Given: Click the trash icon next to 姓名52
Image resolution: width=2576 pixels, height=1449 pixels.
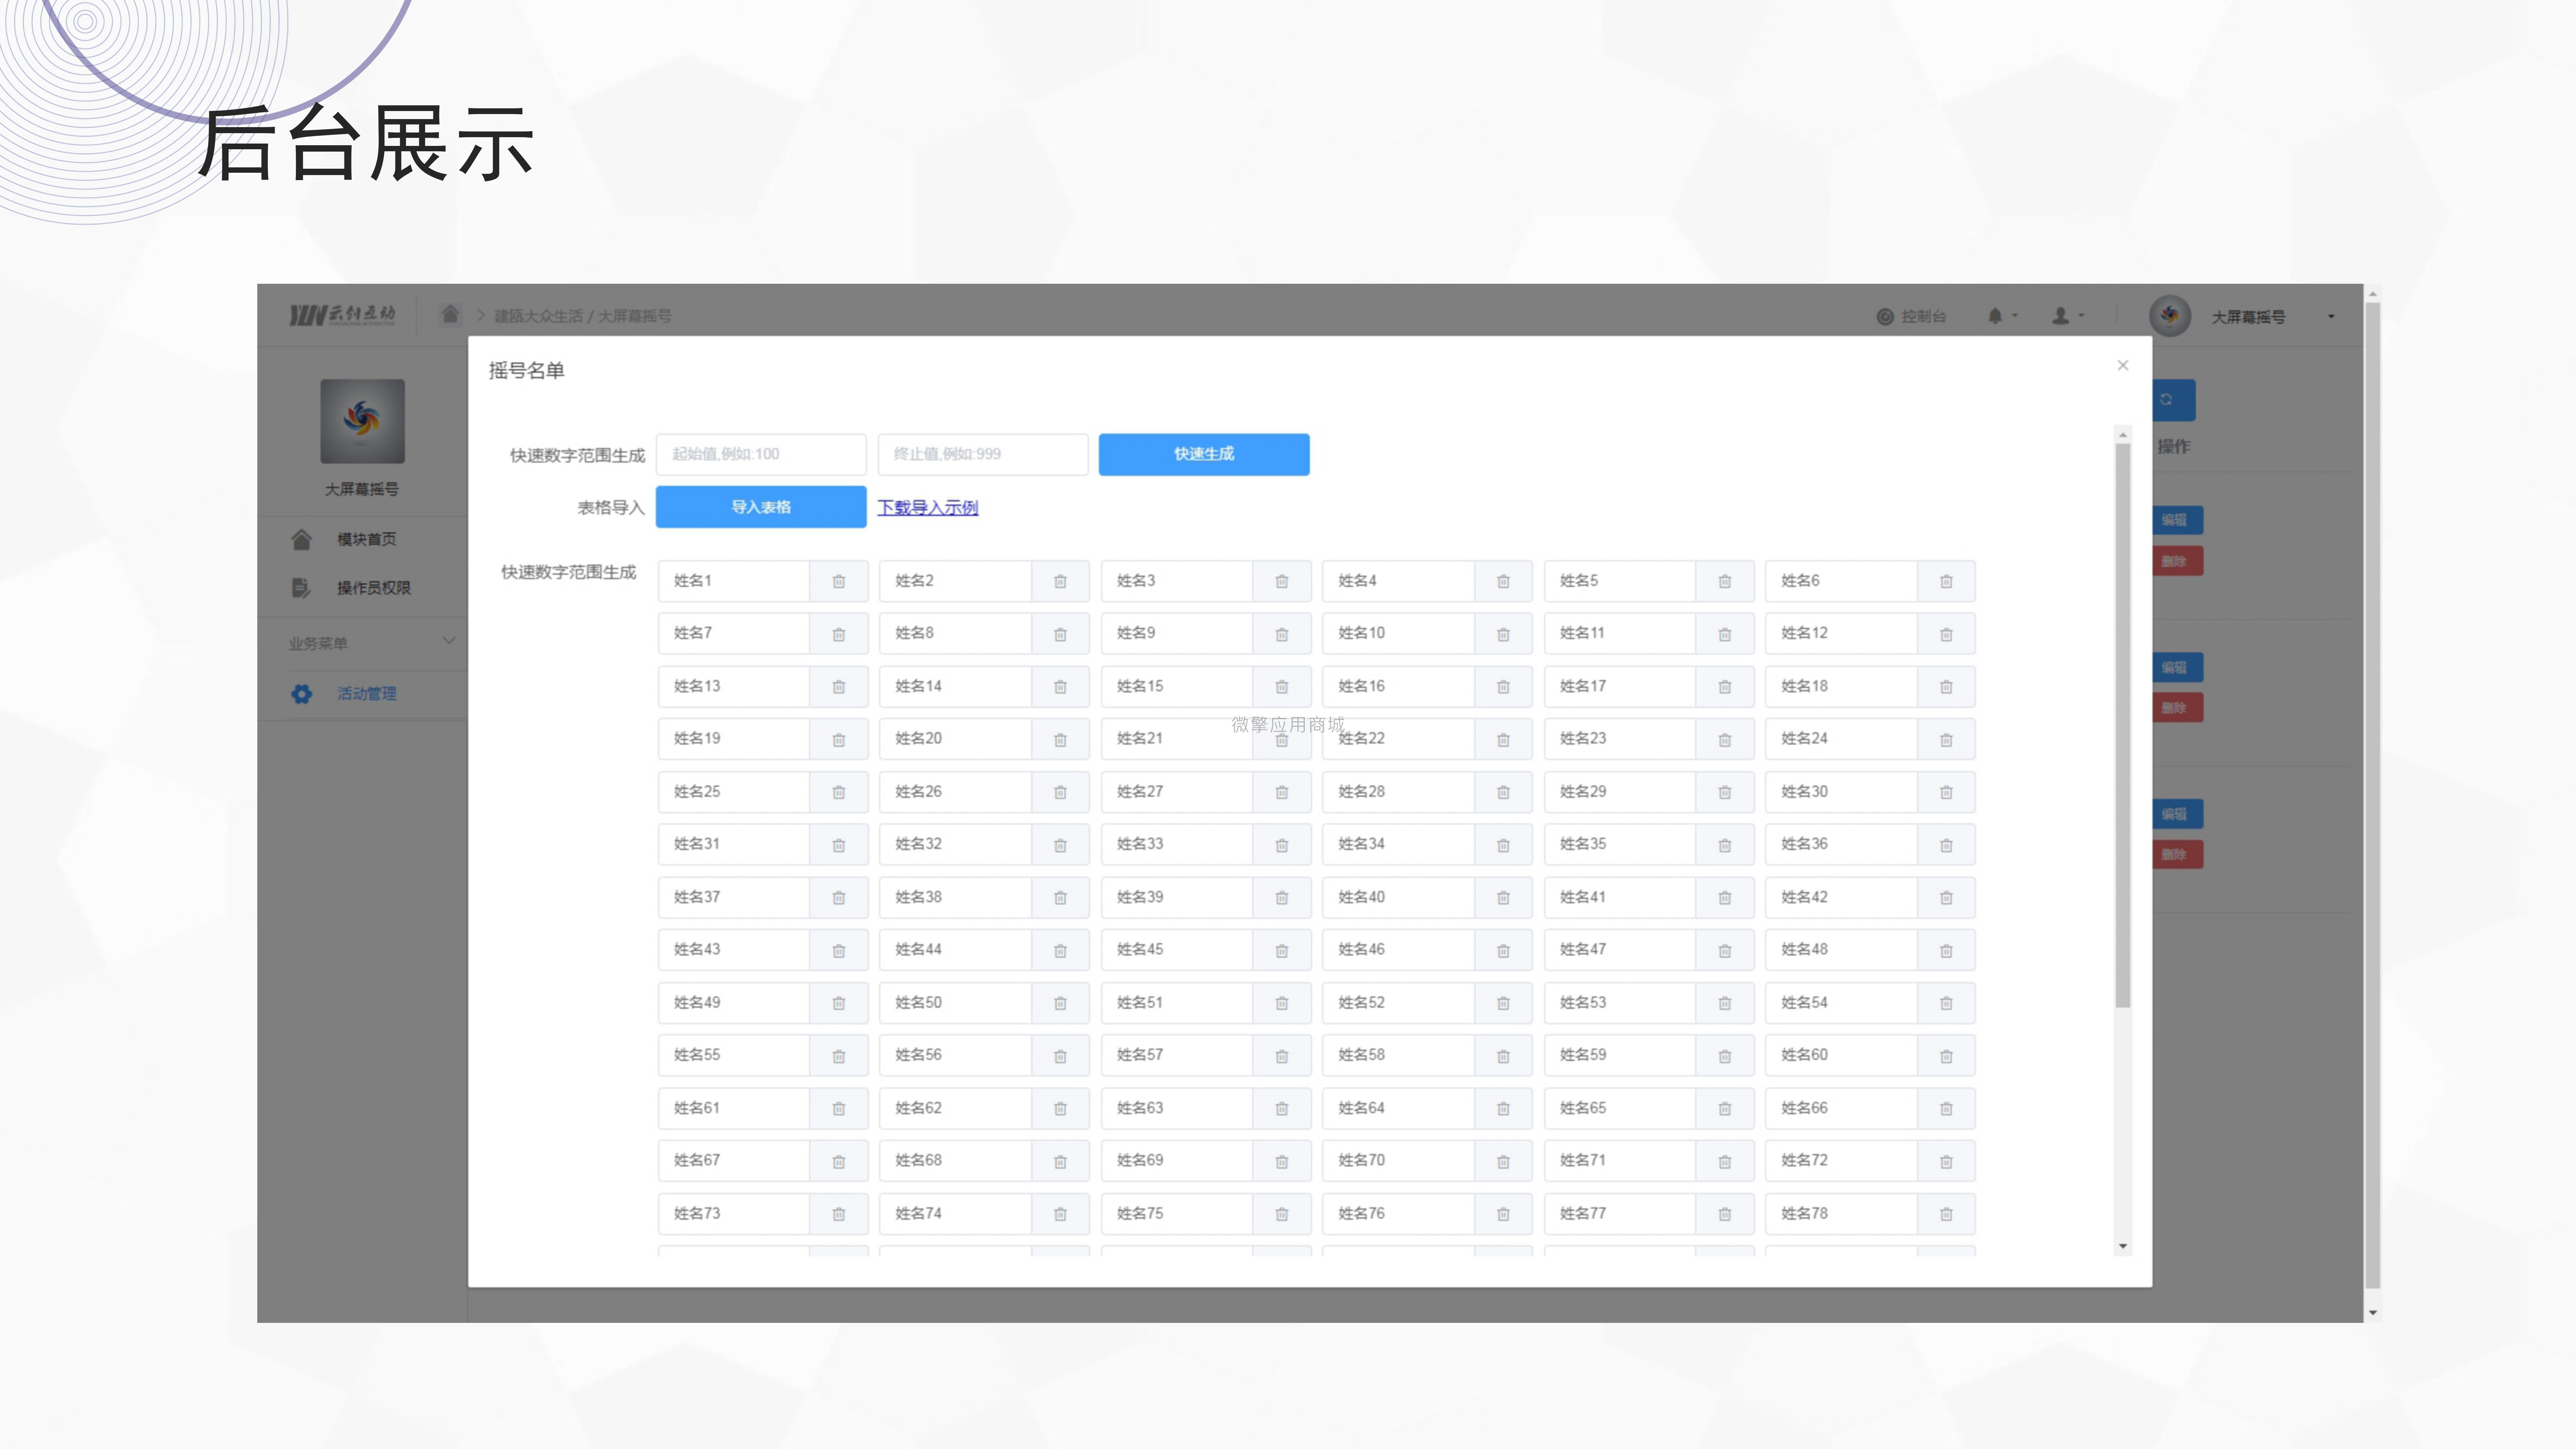Looking at the screenshot, I should click(1503, 1003).
